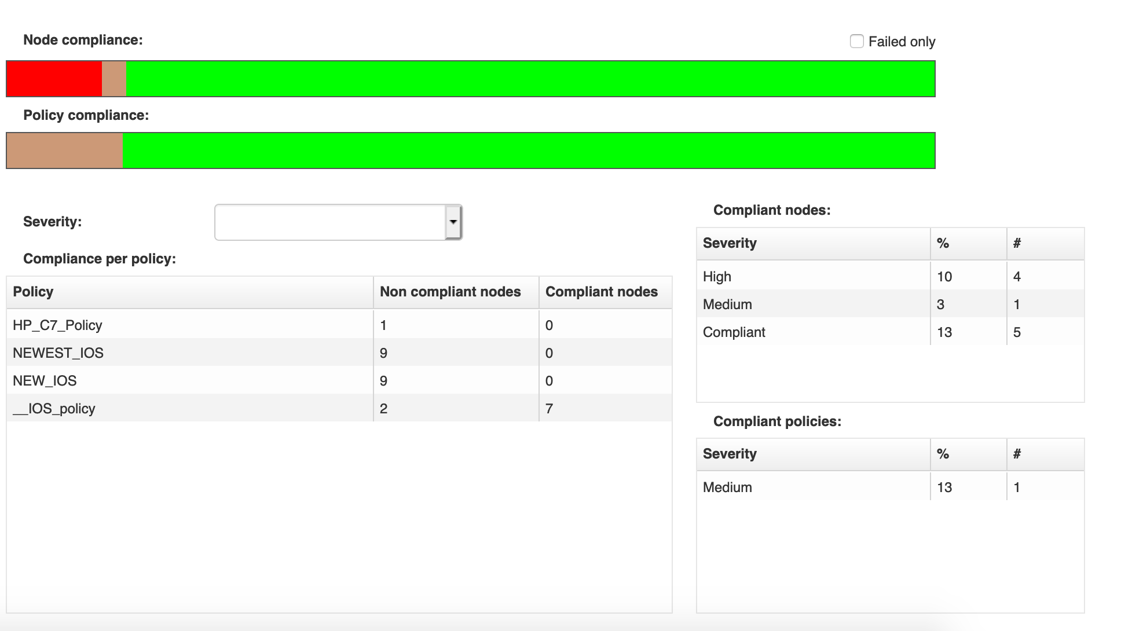Click the Severity dropdown arrow
1121x631 pixels.
tap(452, 221)
